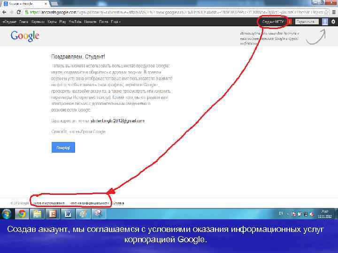Click the address bar URL field
Screen dimensions: 338x253
click(x=177, y=12)
